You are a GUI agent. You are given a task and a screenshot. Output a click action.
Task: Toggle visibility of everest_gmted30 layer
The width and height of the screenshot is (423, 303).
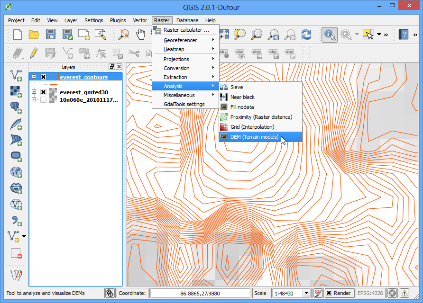coord(43,92)
